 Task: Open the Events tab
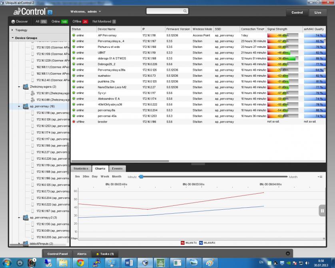117,169
